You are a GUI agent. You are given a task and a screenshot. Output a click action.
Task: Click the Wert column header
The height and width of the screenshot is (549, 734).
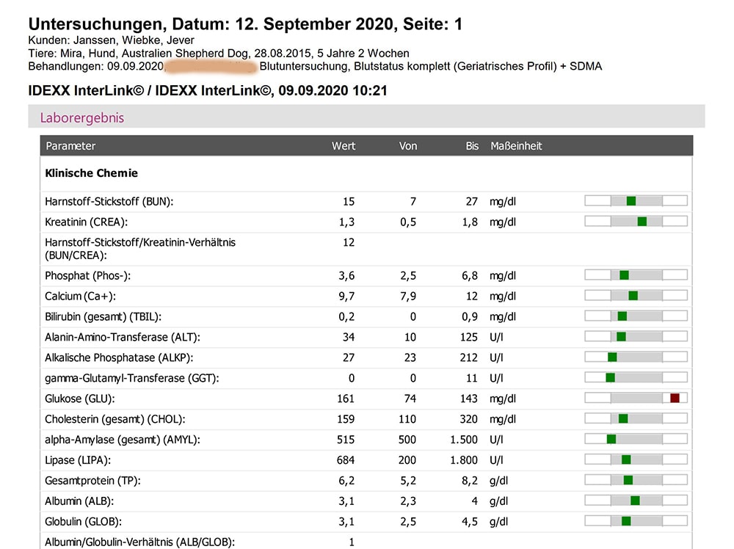(343, 146)
